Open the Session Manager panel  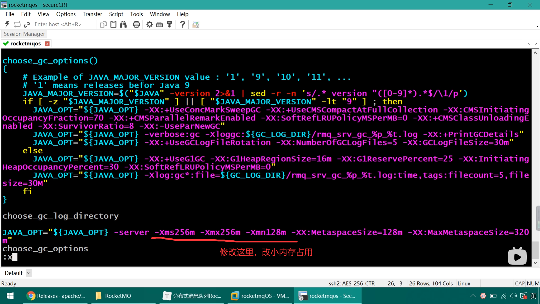coord(24,34)
